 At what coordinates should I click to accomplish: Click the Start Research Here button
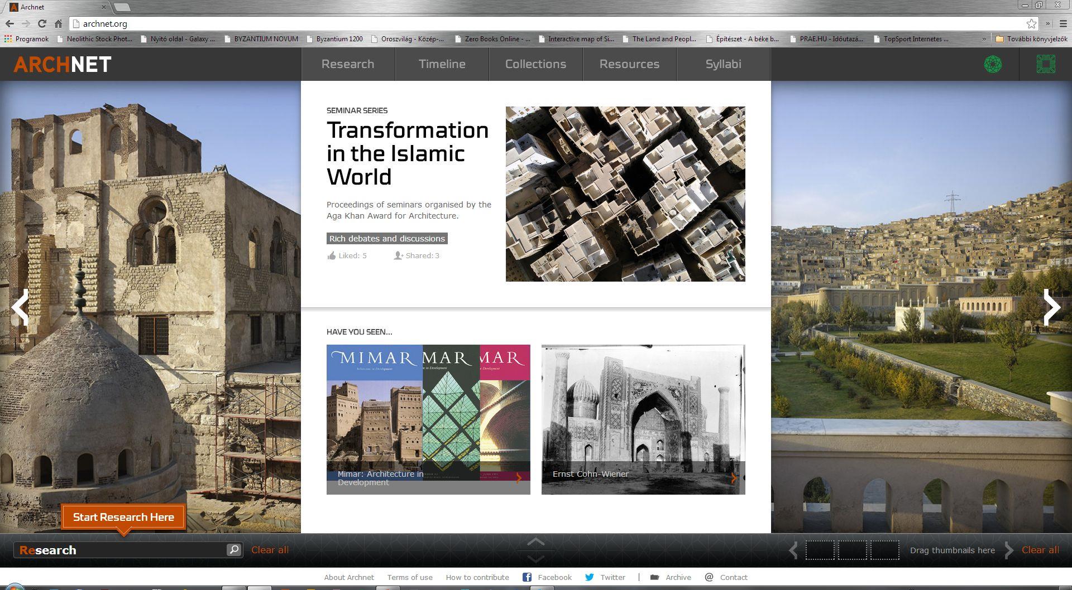123,517
